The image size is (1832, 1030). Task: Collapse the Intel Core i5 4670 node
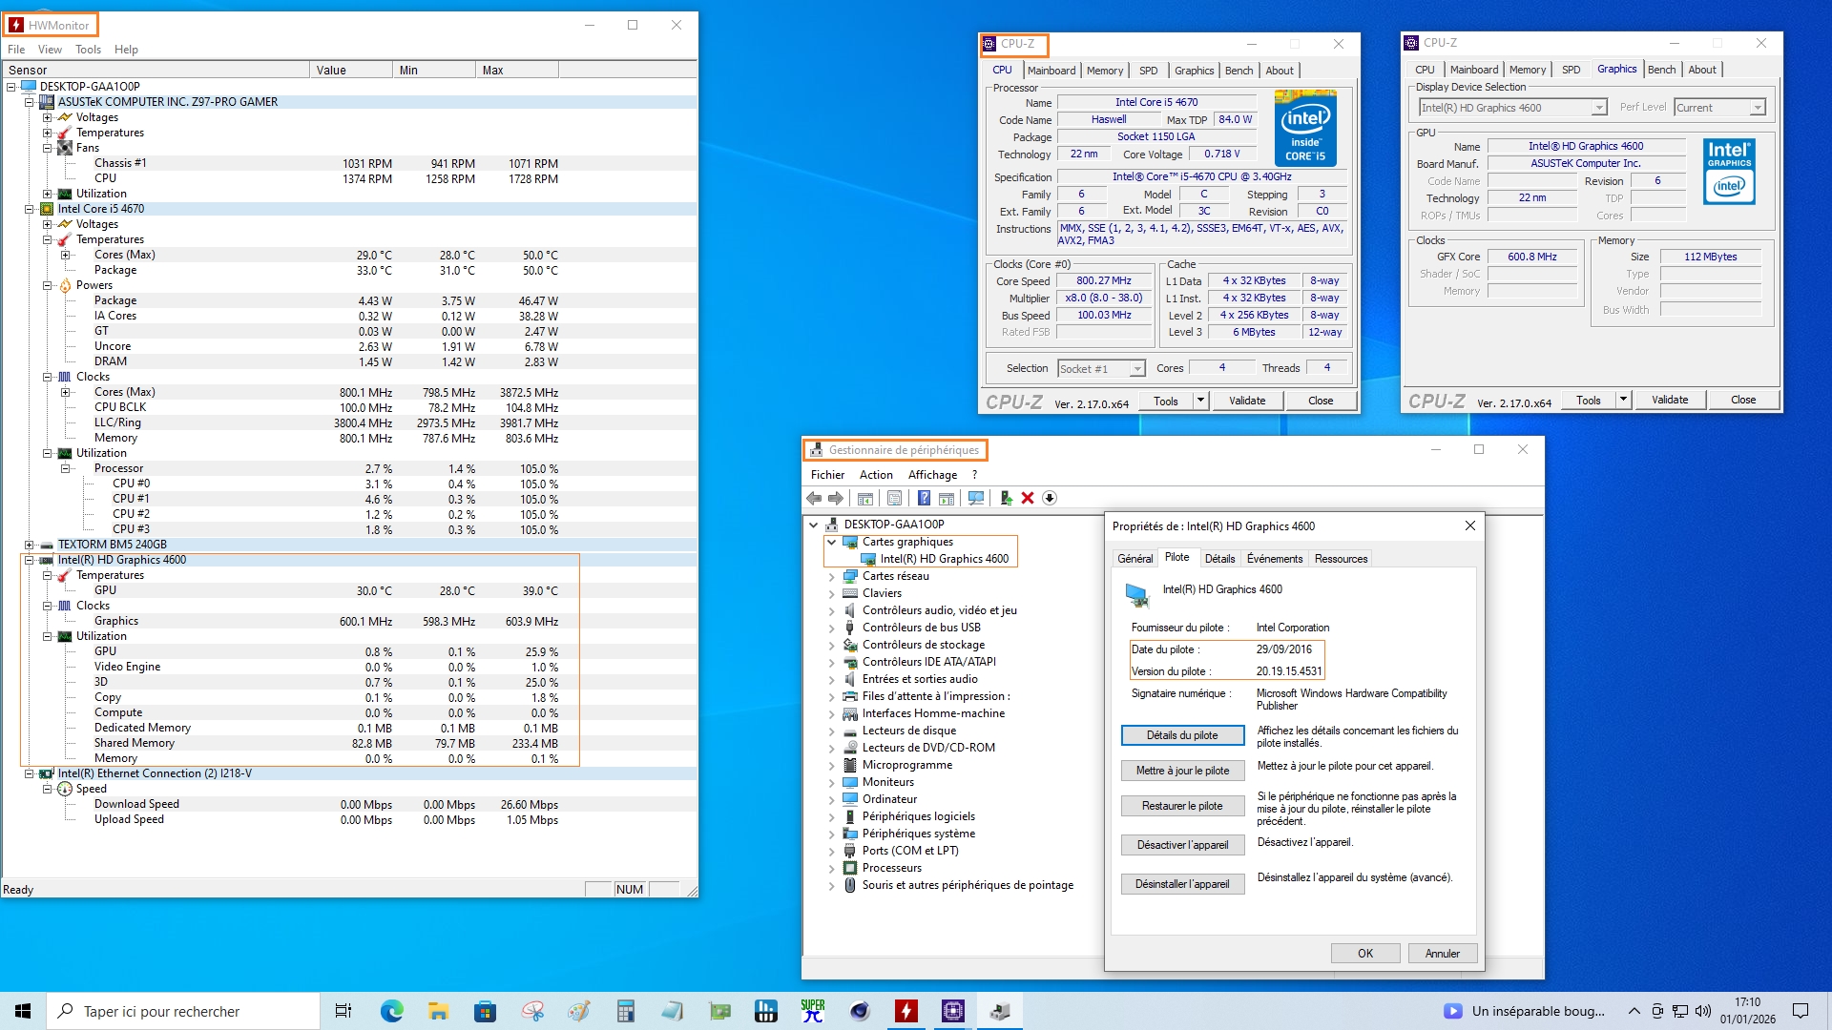click(30, 209)
